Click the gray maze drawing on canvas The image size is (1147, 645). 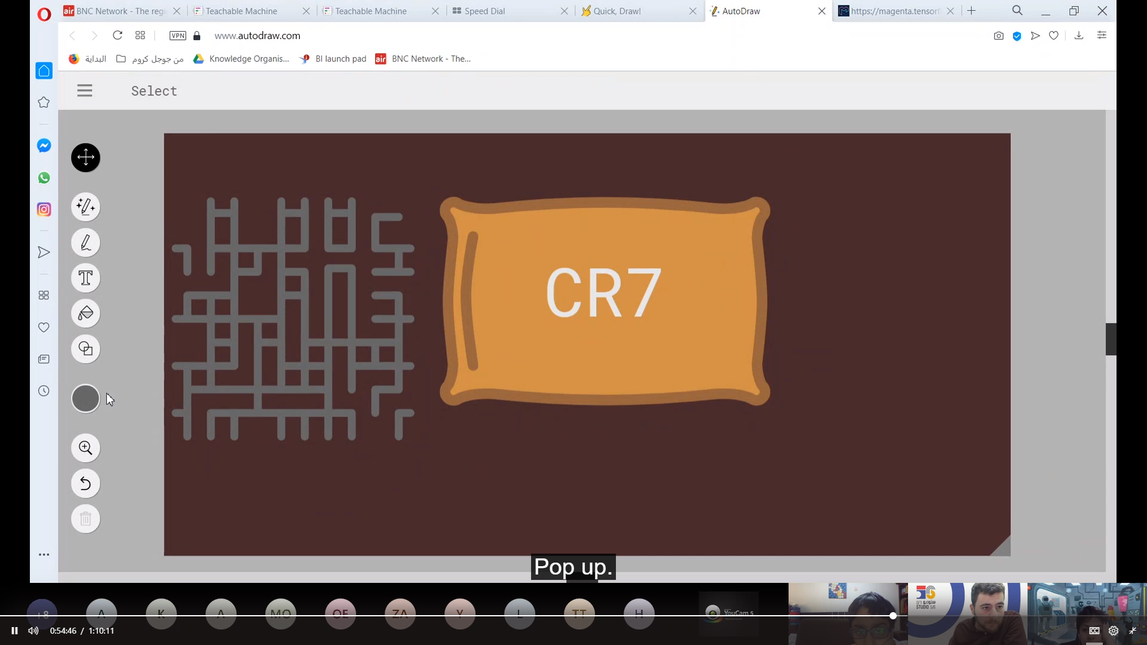point(293,319)
